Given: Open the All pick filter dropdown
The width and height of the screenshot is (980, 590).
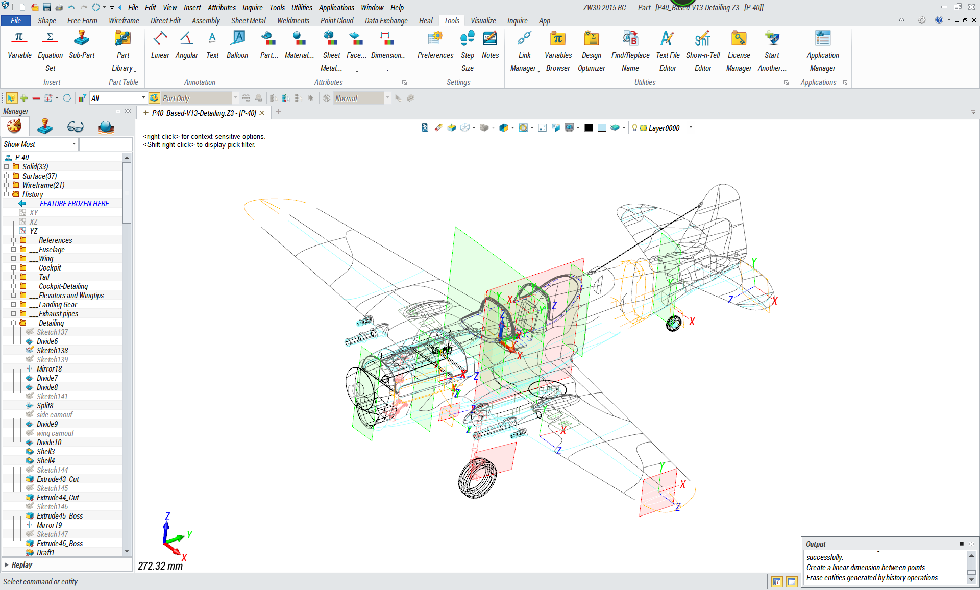Looking at the screenshot, I should tap(143, 98).
